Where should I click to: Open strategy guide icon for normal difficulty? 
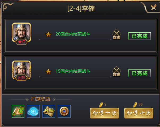point(116,34)
